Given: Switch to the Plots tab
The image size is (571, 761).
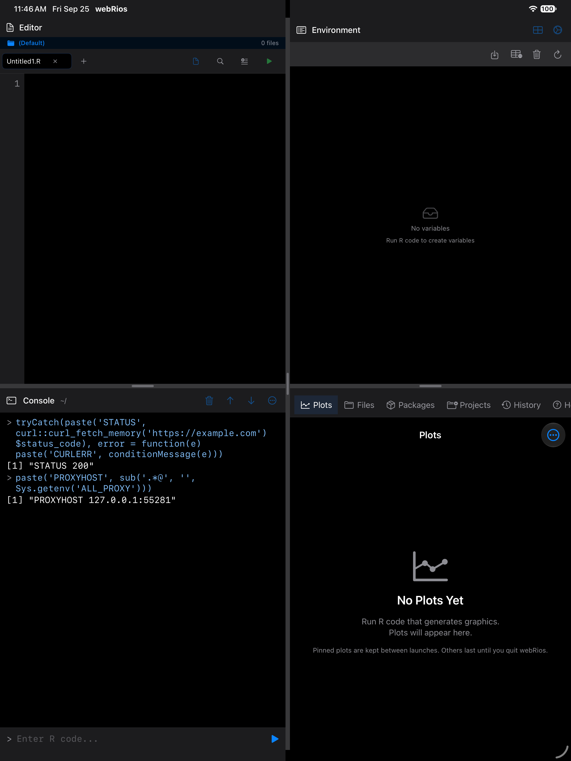Looking at the screenshot, I should tap(316, 405).
